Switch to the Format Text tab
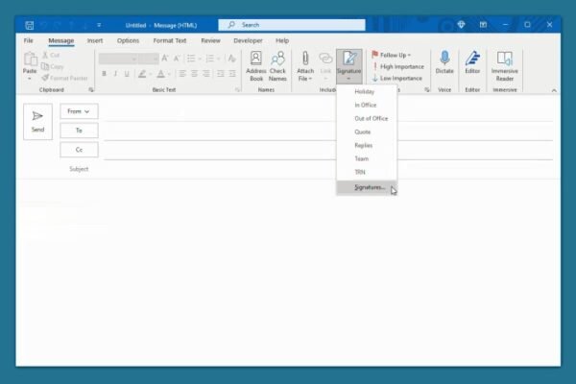576x384 pixels. (170, 40)
